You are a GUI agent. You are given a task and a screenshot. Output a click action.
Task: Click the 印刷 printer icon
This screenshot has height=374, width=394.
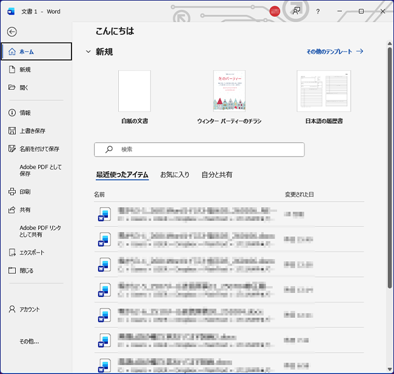(x=12, y=191)
